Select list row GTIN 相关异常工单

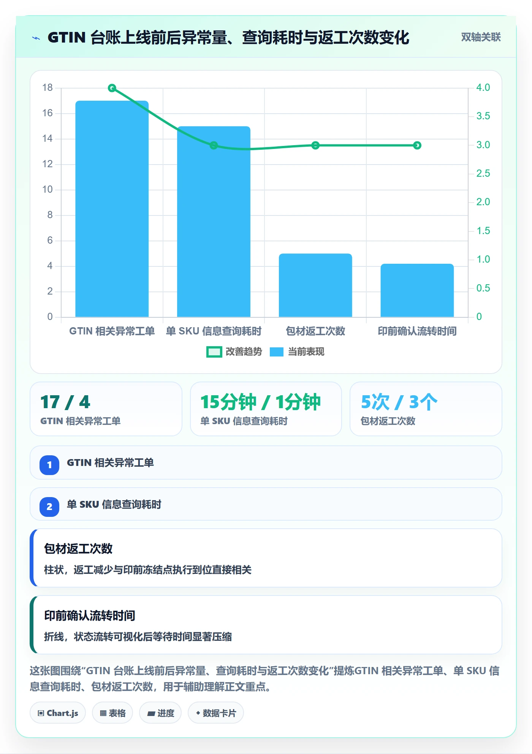[x=266, y=463]
